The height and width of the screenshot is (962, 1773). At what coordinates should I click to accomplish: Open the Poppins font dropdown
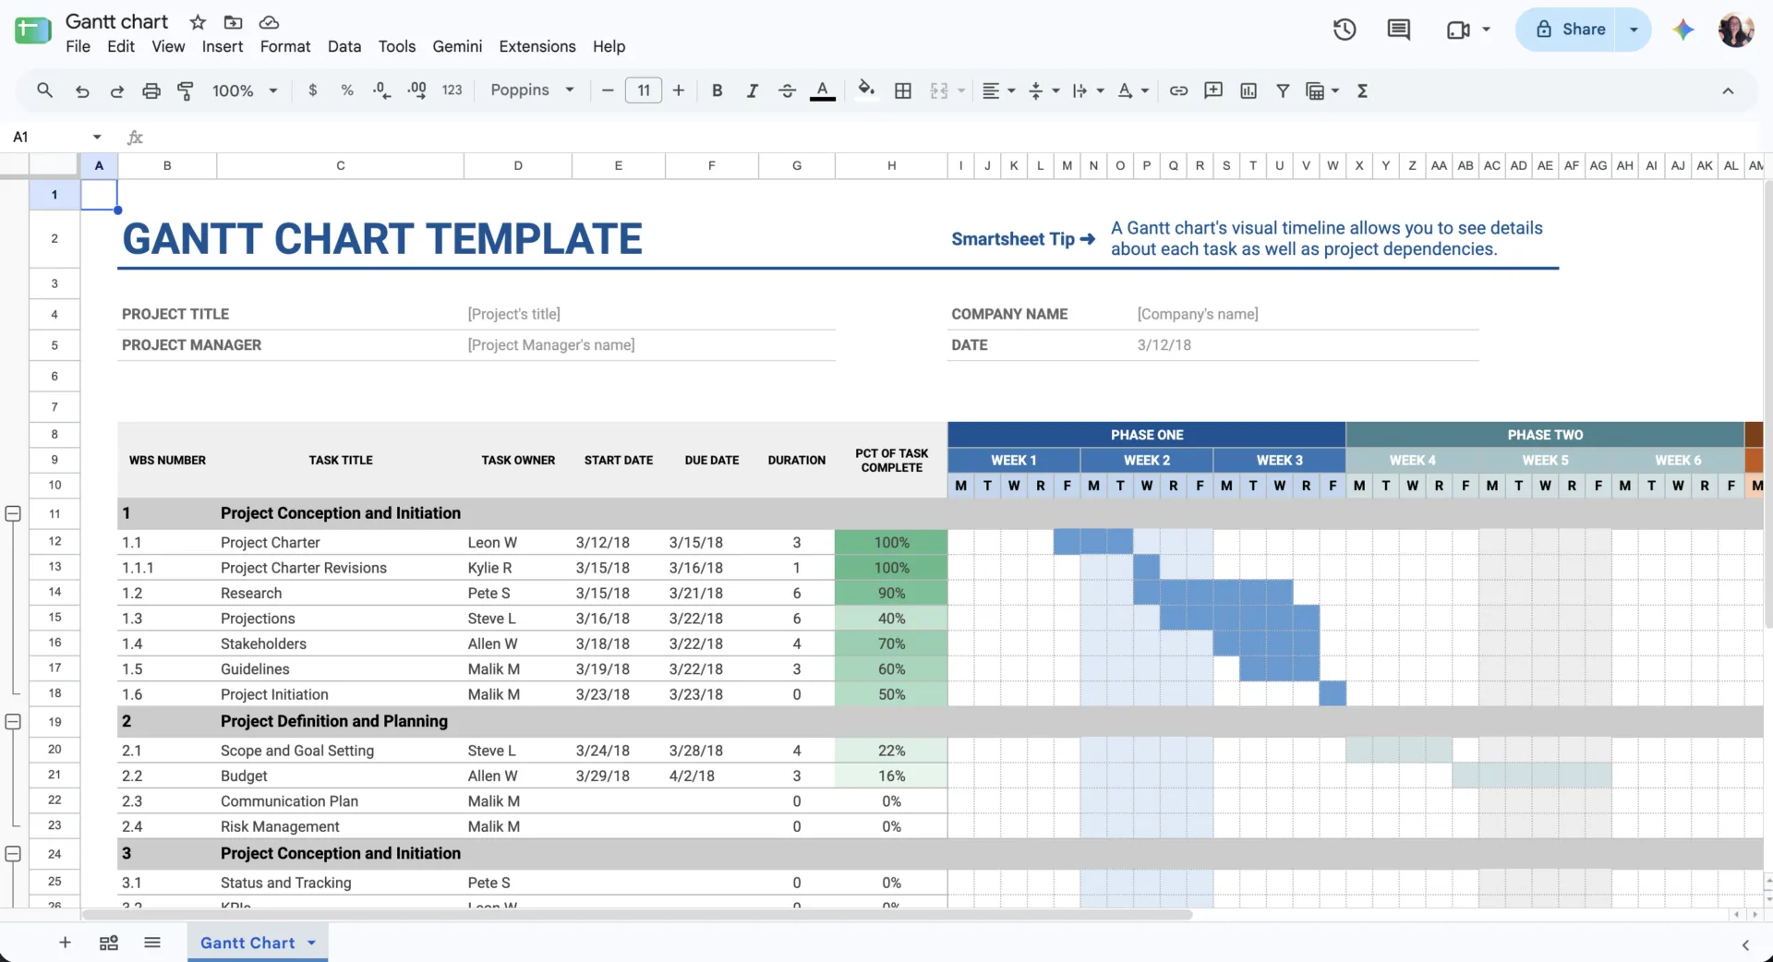pyautogui.click(x=532, y=90)
